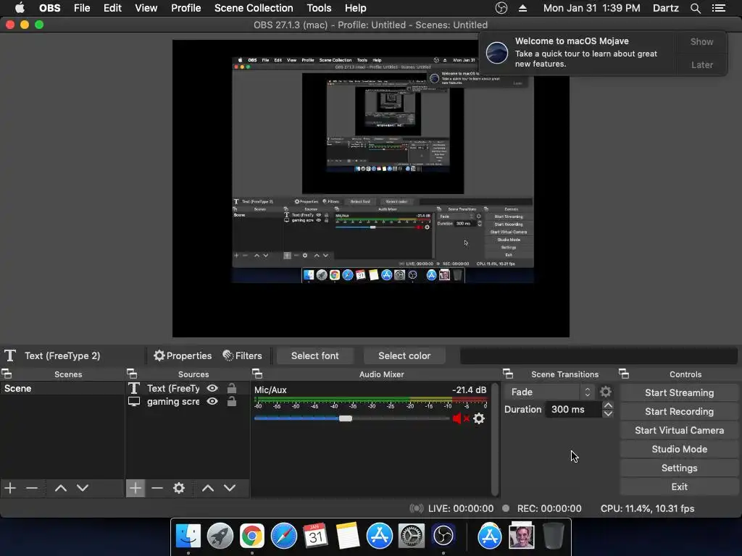Hide the gaming screen source

click(212, 401)
